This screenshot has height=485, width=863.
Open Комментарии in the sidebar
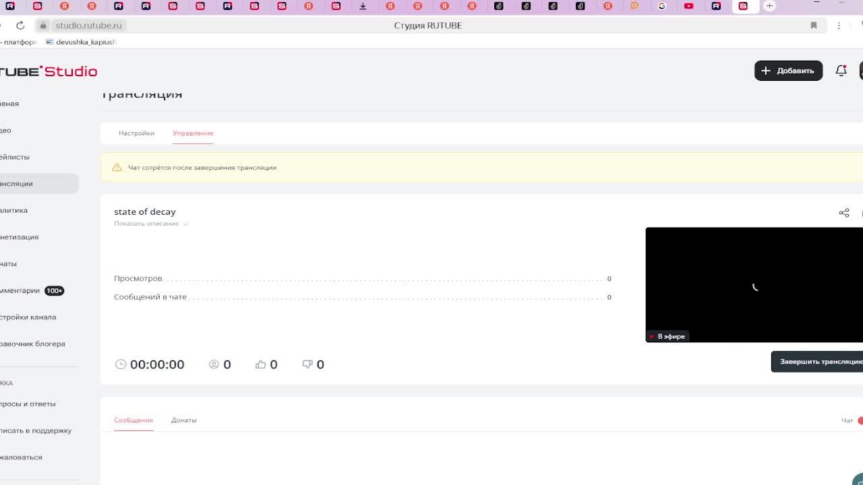(x=20, y=291)
